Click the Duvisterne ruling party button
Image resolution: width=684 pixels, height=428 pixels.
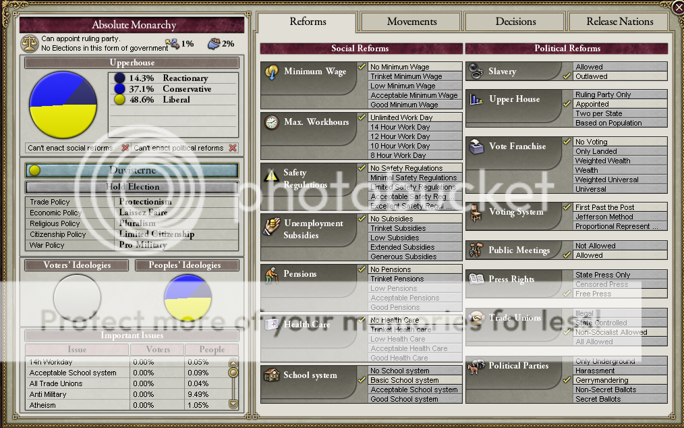click(x=132, y=170)
